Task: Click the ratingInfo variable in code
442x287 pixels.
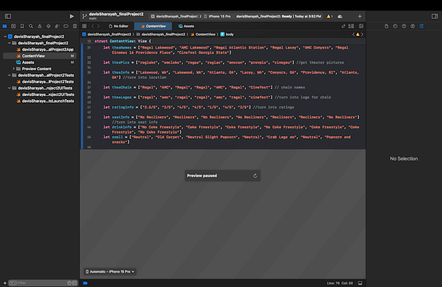Action: pos(123,107)
